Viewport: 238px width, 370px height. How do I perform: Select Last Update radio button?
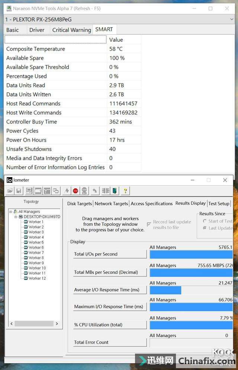[x=205, y=228]
